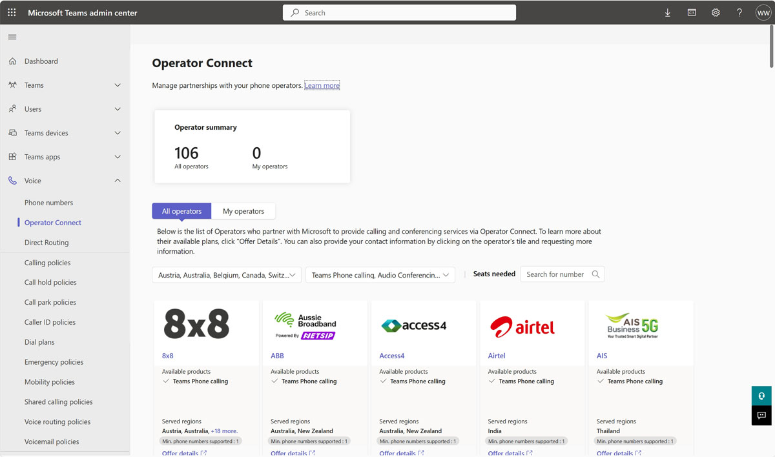Image resolution: width=775 pixels, height=457 pixels.
Task: Open the Access4 operator name link
Action: [x=392, y=356]
